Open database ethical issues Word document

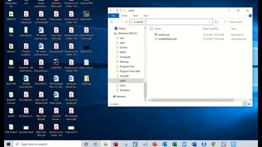[71, 82]
